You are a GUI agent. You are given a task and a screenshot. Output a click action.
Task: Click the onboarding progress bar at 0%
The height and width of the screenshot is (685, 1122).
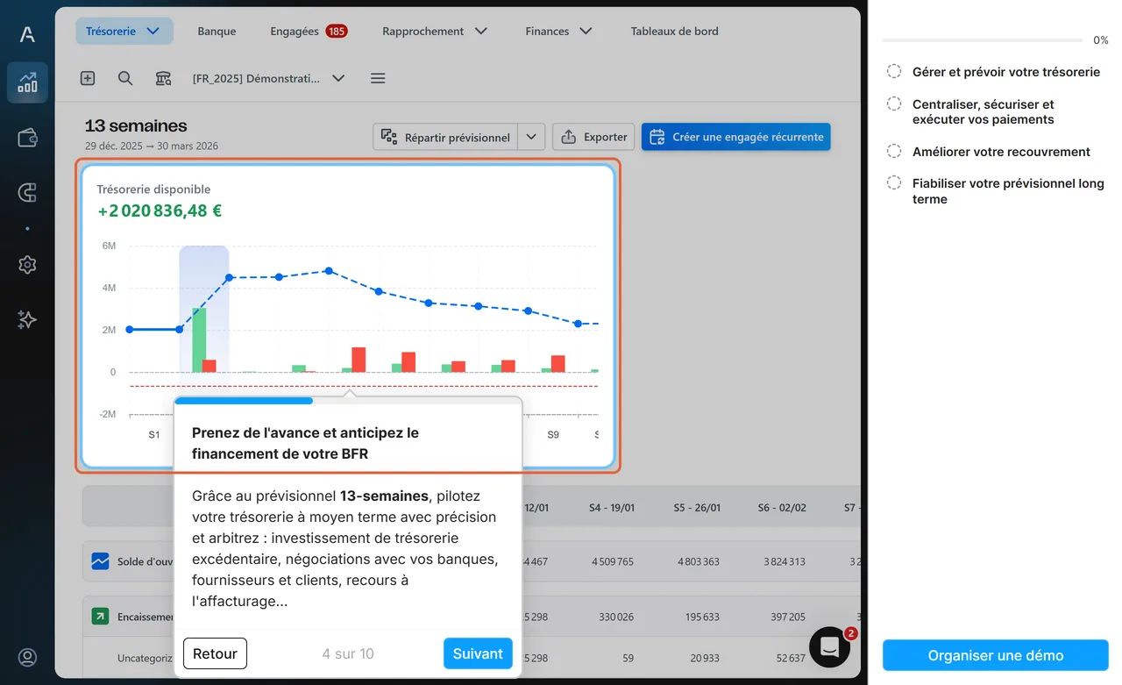click(x=983, y=40)
